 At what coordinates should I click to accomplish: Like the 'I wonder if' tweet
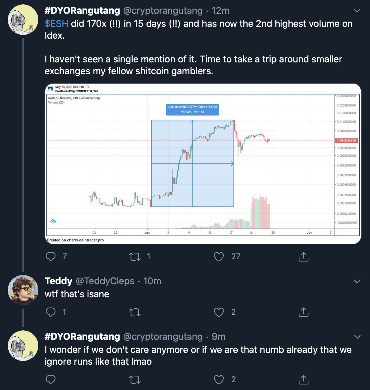[x=219, y=379]
